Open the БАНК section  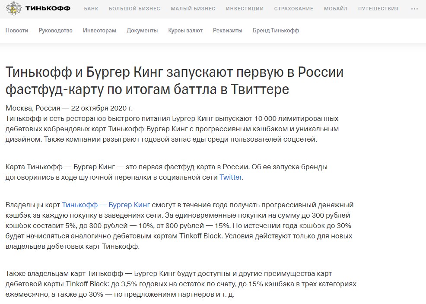coord(91,9)
